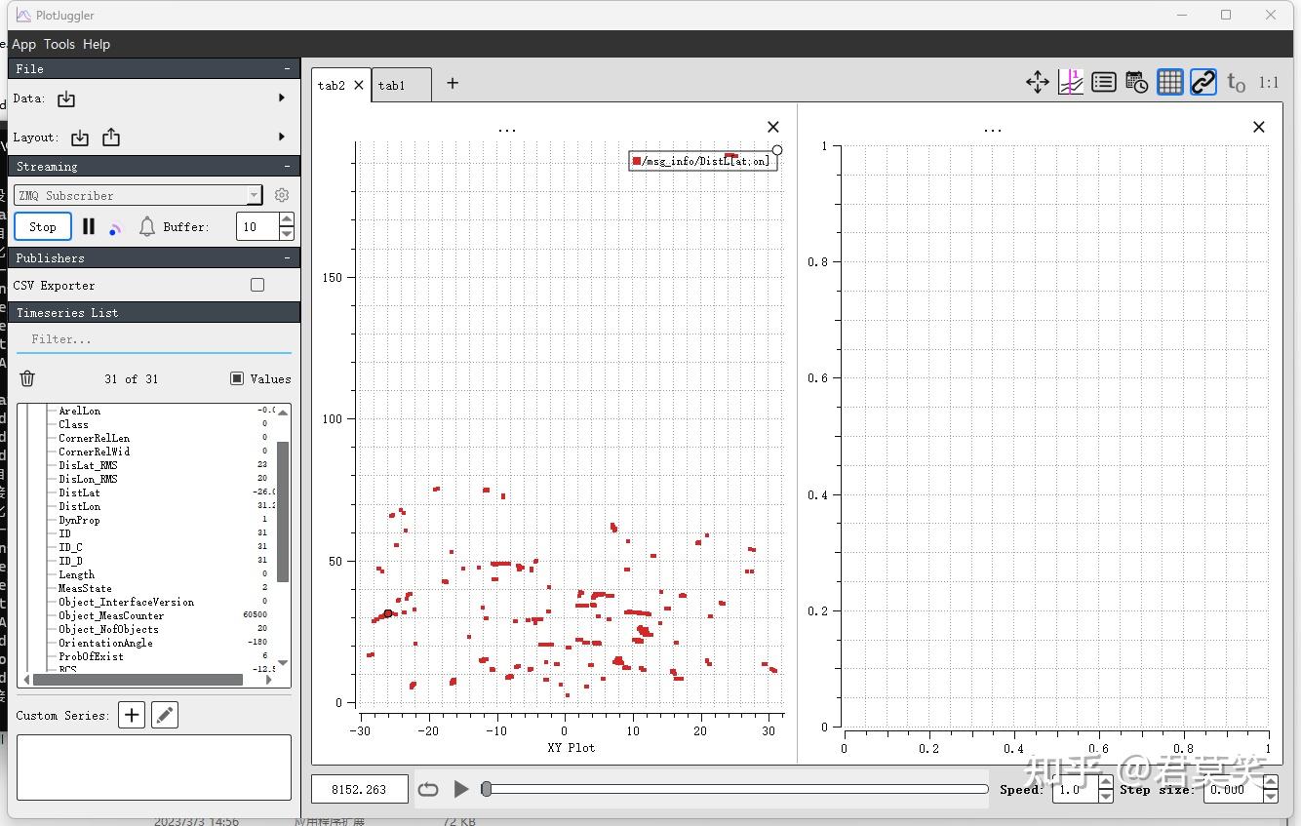Increase the Buffer value stepper
This screenshot has width=1301, height=826.
tap(286, 219)
